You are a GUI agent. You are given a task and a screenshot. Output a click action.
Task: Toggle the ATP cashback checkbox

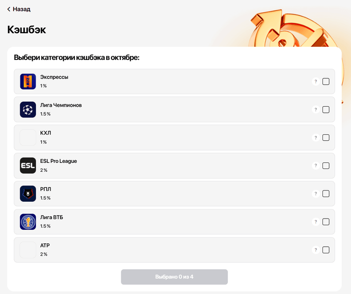click(x=326, y=250)
